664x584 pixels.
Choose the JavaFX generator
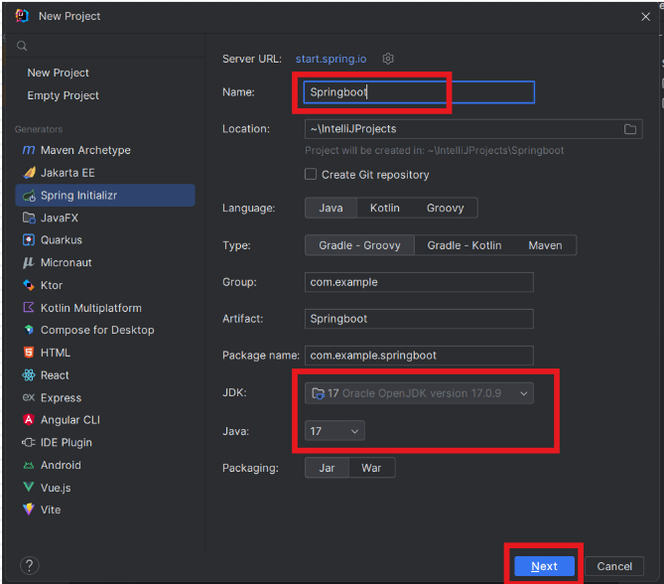click(x=105, y=218)
